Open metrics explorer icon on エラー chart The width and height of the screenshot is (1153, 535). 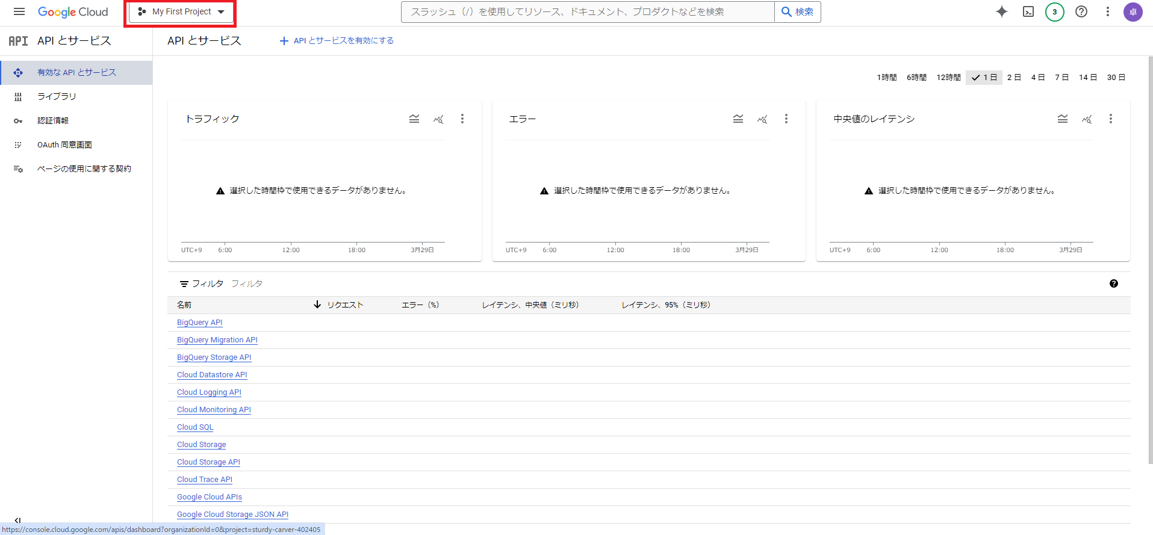762,119
